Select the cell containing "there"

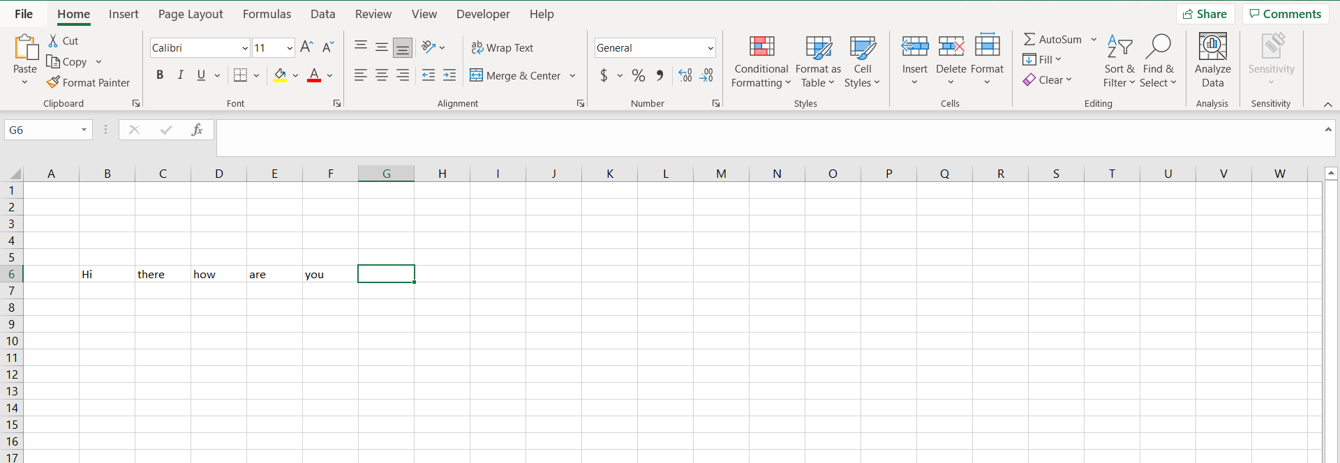pos(163,274)
